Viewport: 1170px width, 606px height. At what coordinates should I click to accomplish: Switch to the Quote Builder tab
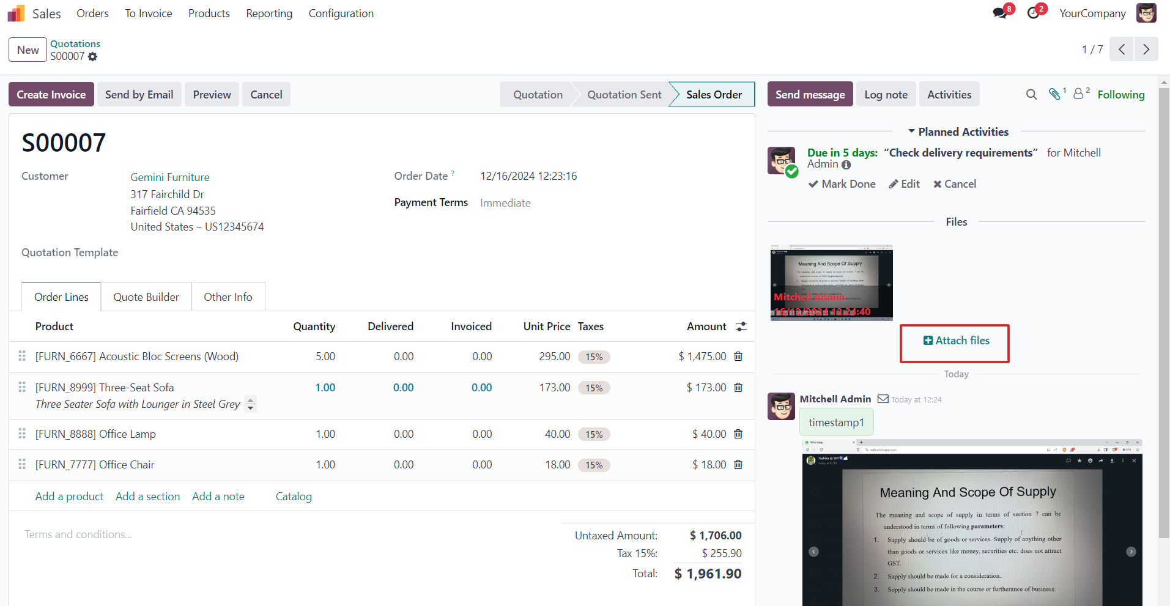(146, 297)
